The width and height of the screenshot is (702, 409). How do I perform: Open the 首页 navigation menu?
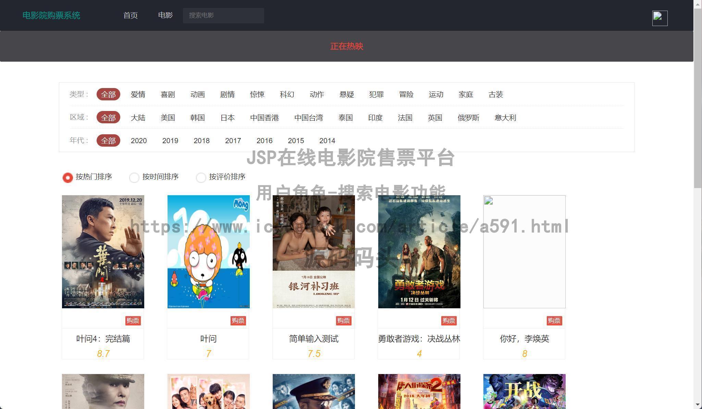(130, 15)
